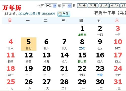Click the Thursday column header 四
The width and height of the screenshot is (126, 91).
[x=81, y=21]
